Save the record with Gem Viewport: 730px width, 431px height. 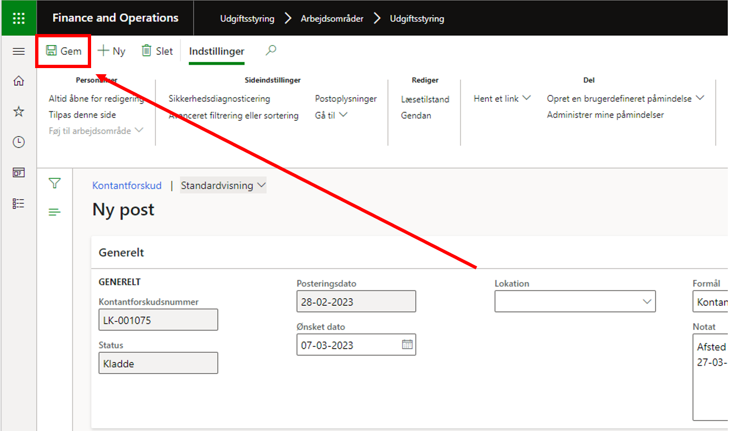pyautogui.click(x=64, y=51)
